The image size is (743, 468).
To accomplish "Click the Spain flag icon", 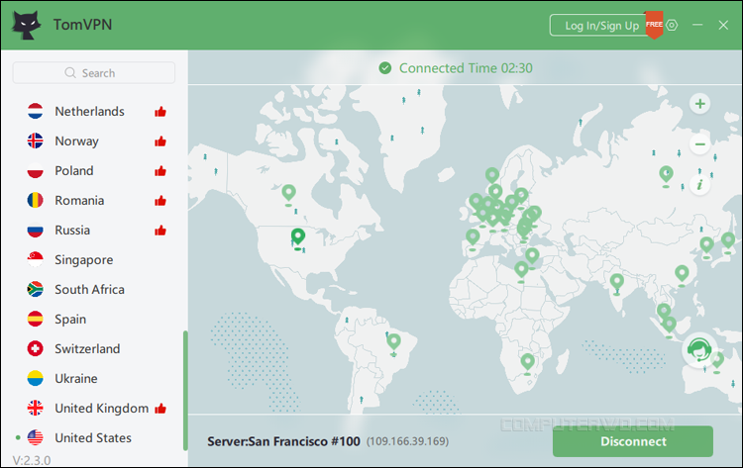I will (x=35, y=319).
